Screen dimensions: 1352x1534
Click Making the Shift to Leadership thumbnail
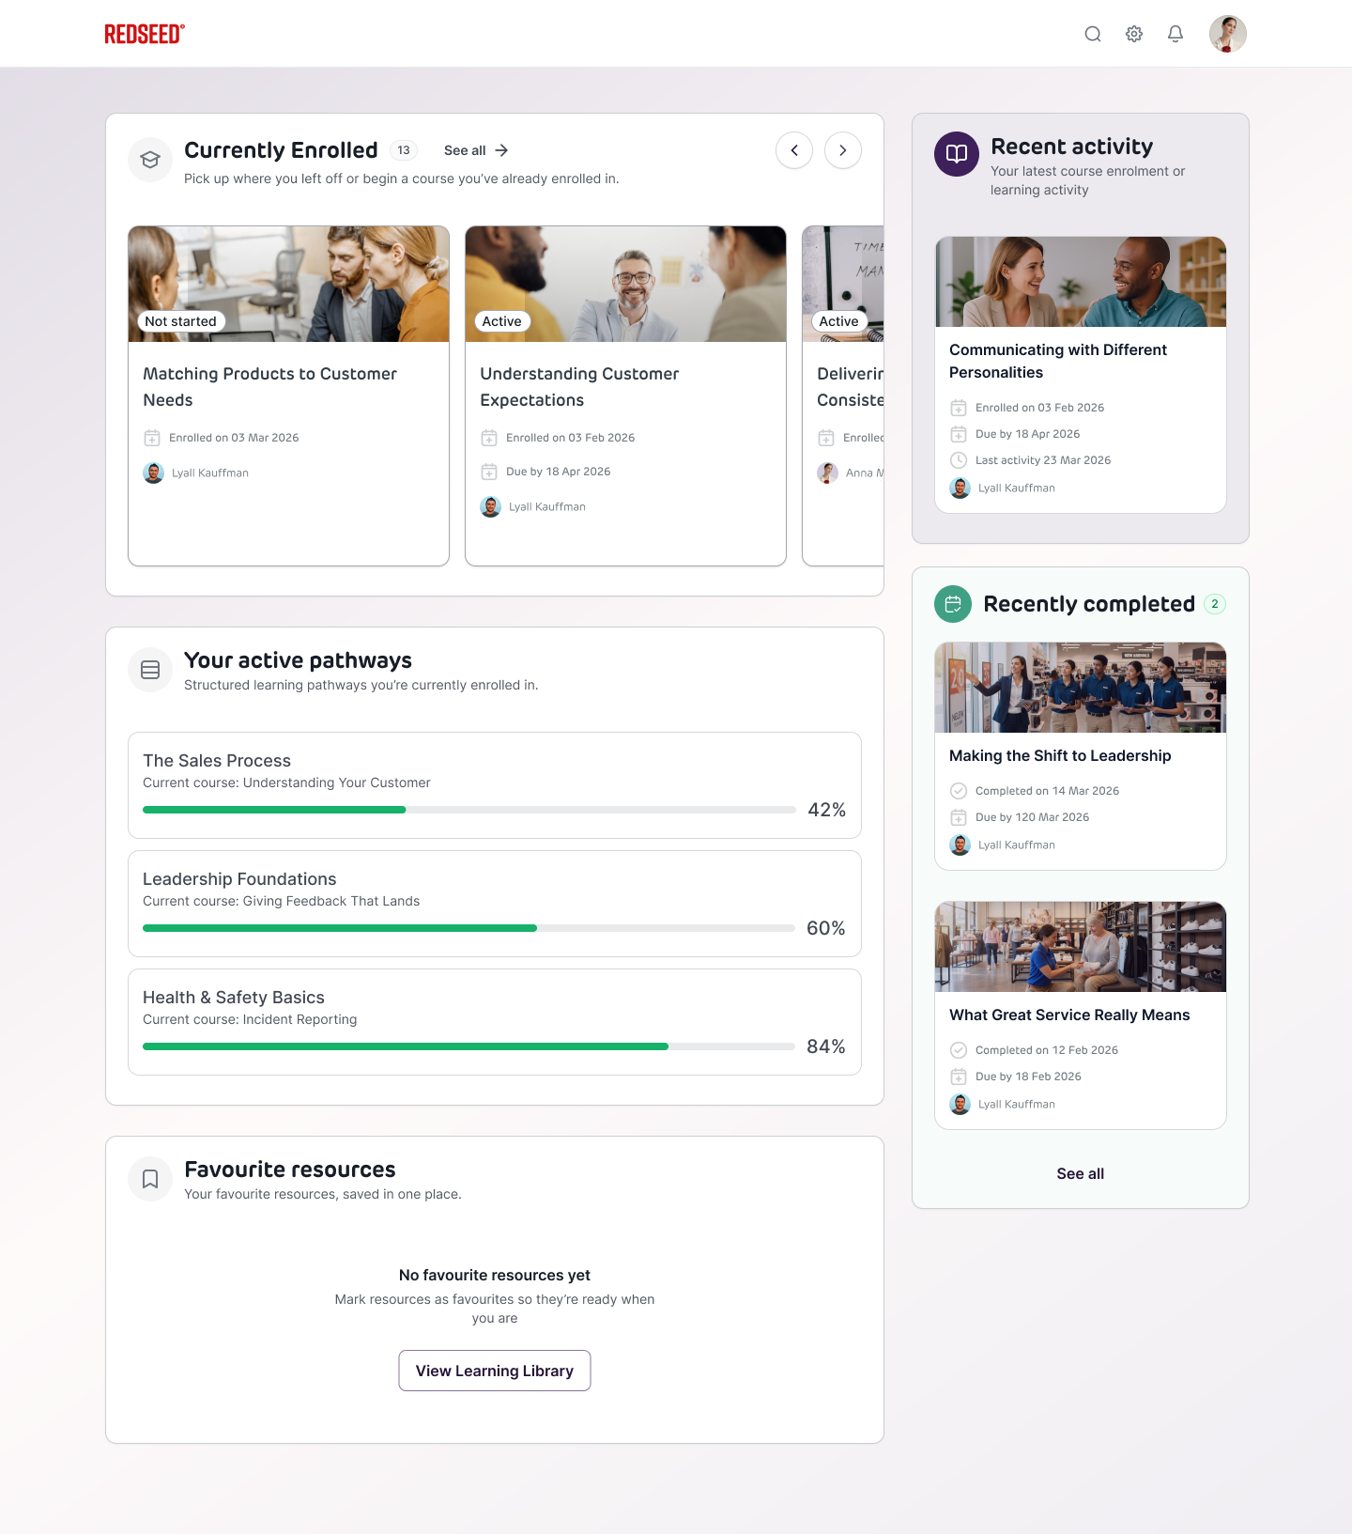pos(1081,688)
